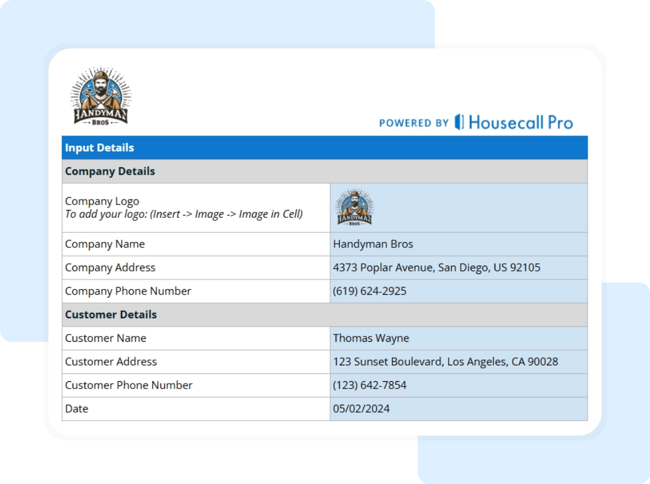Click the Housecall Pro brand text
The image size is (650, 484).
pos(520,122)
